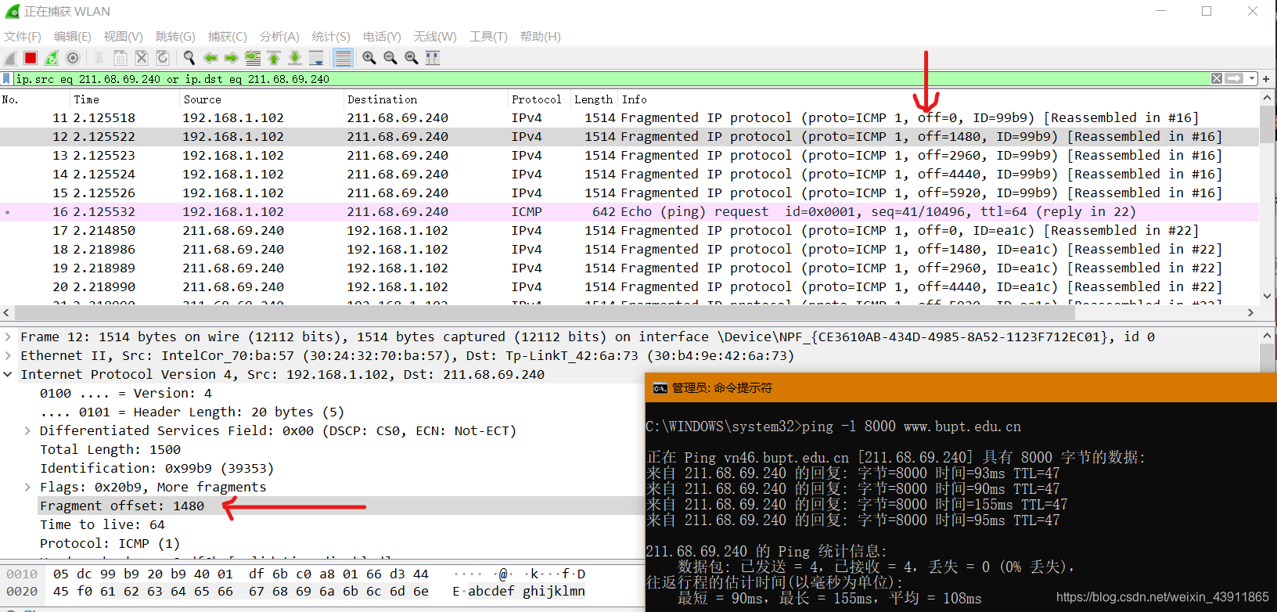Open the 电话(Y) menu
This screenshot has width=1277, height=612.
[x=382, y=37]
